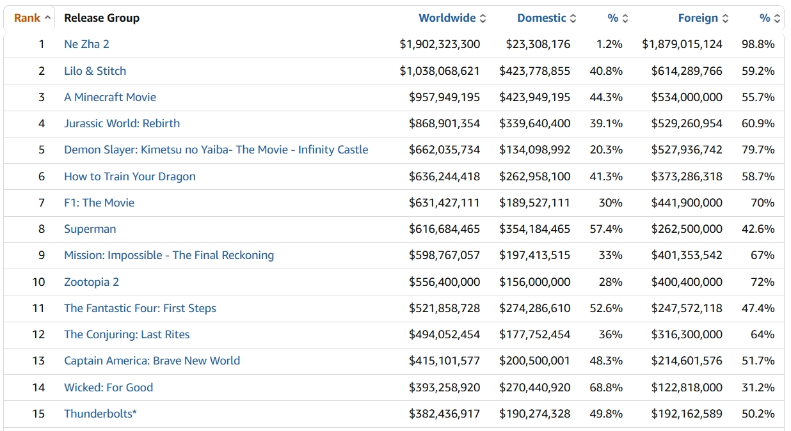The image size is (791, 431).
Task: Open Demon Slayer Infinity Castle link
Action: (x=216, y=150)
